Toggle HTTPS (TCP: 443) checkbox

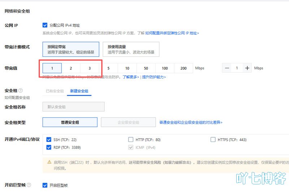tap(213, 139)
